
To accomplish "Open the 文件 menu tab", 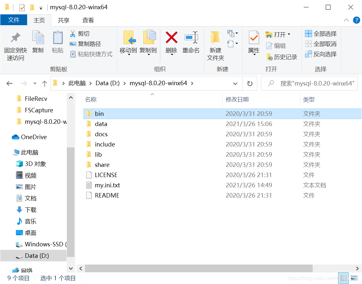I will (x=14, y=20).
